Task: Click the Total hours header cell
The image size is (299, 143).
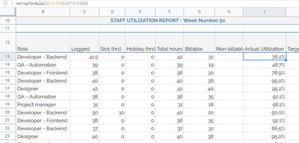Action: point(170,42)
